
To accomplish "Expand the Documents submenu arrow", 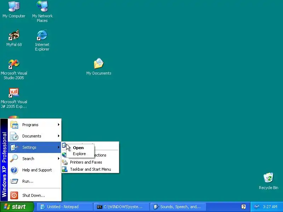I will [x=58, y=136].
